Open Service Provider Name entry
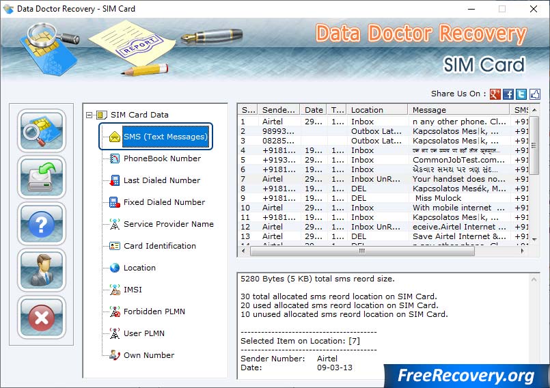 [x=168, y=224]
